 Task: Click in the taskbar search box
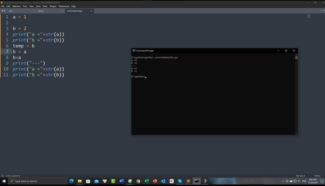[x=37, y=181]
